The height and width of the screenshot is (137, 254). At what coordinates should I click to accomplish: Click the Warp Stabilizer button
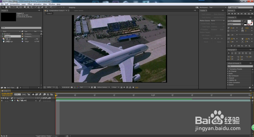point(219,14)
